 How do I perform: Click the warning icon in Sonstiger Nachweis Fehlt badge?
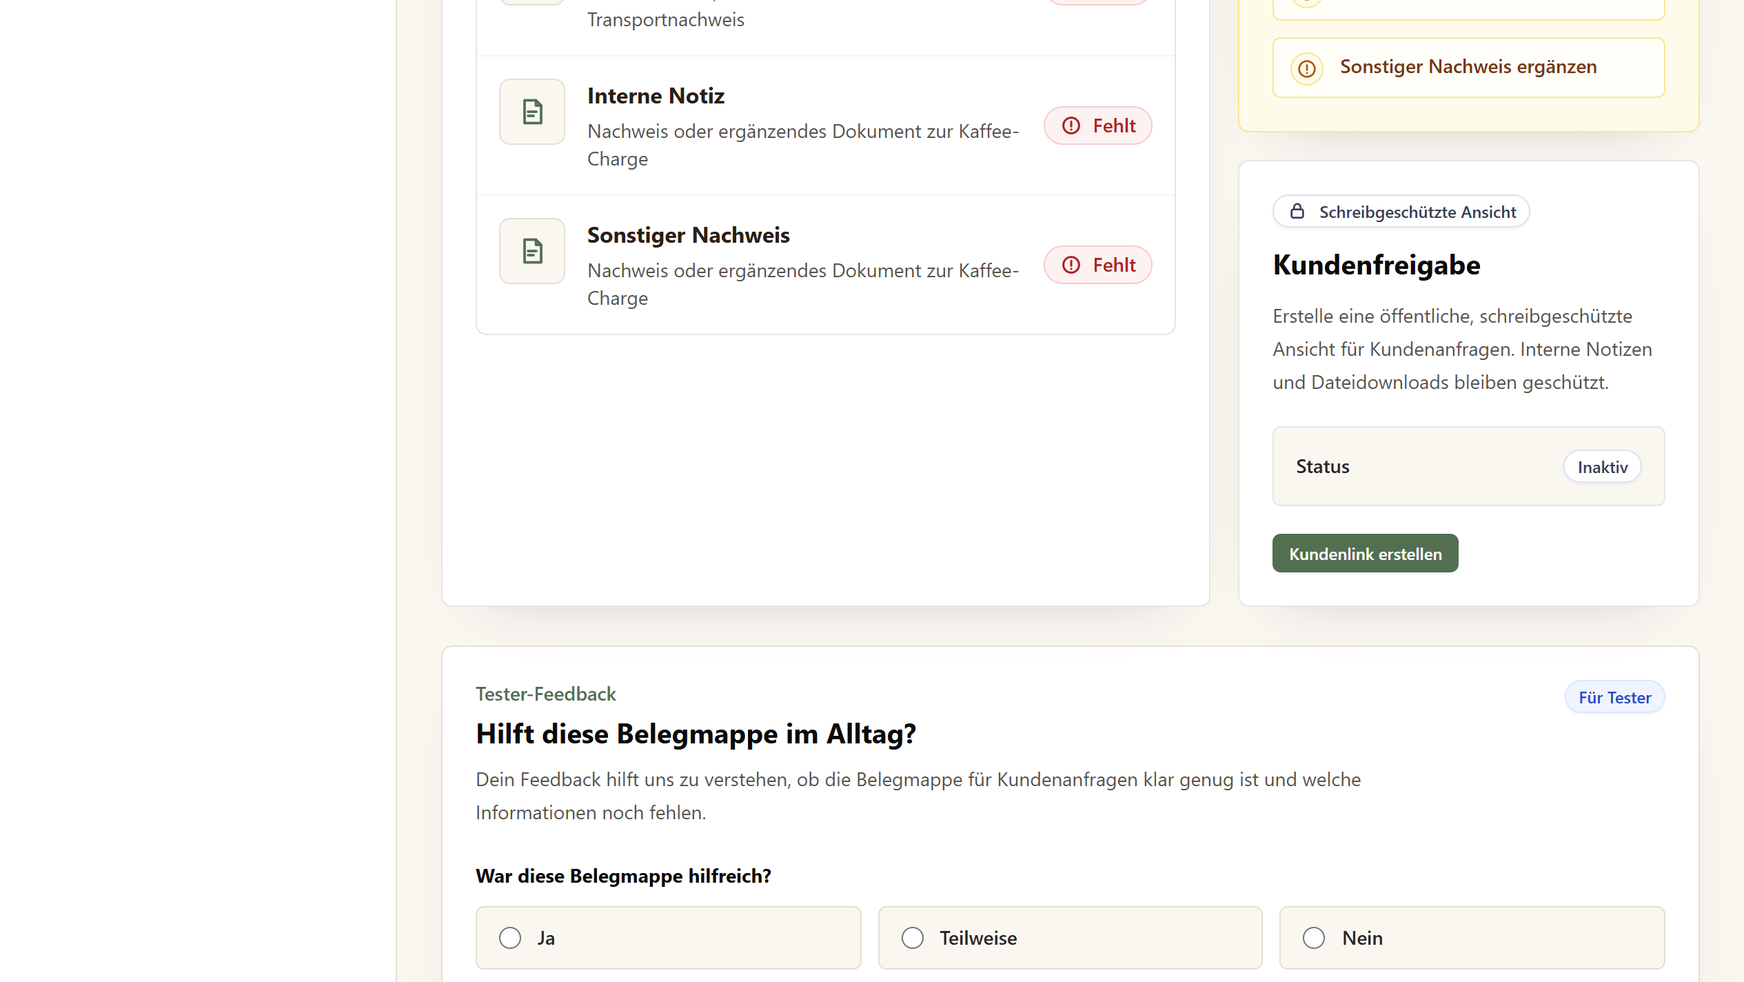(x=1071, y=265)
